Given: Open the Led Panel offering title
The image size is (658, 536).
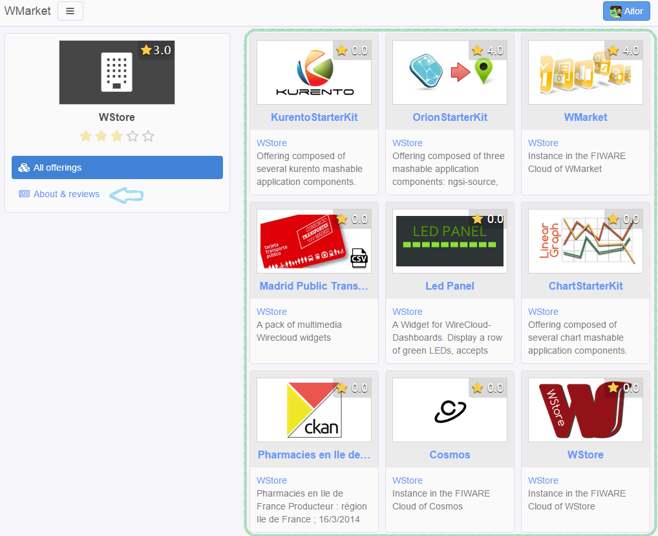Looking at the screenshot, I should (x=450, y=286).
